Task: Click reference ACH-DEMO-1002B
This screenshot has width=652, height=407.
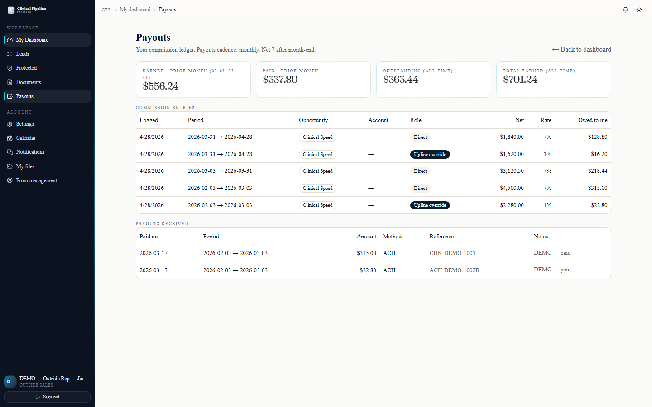Action: tap(454, 270)
